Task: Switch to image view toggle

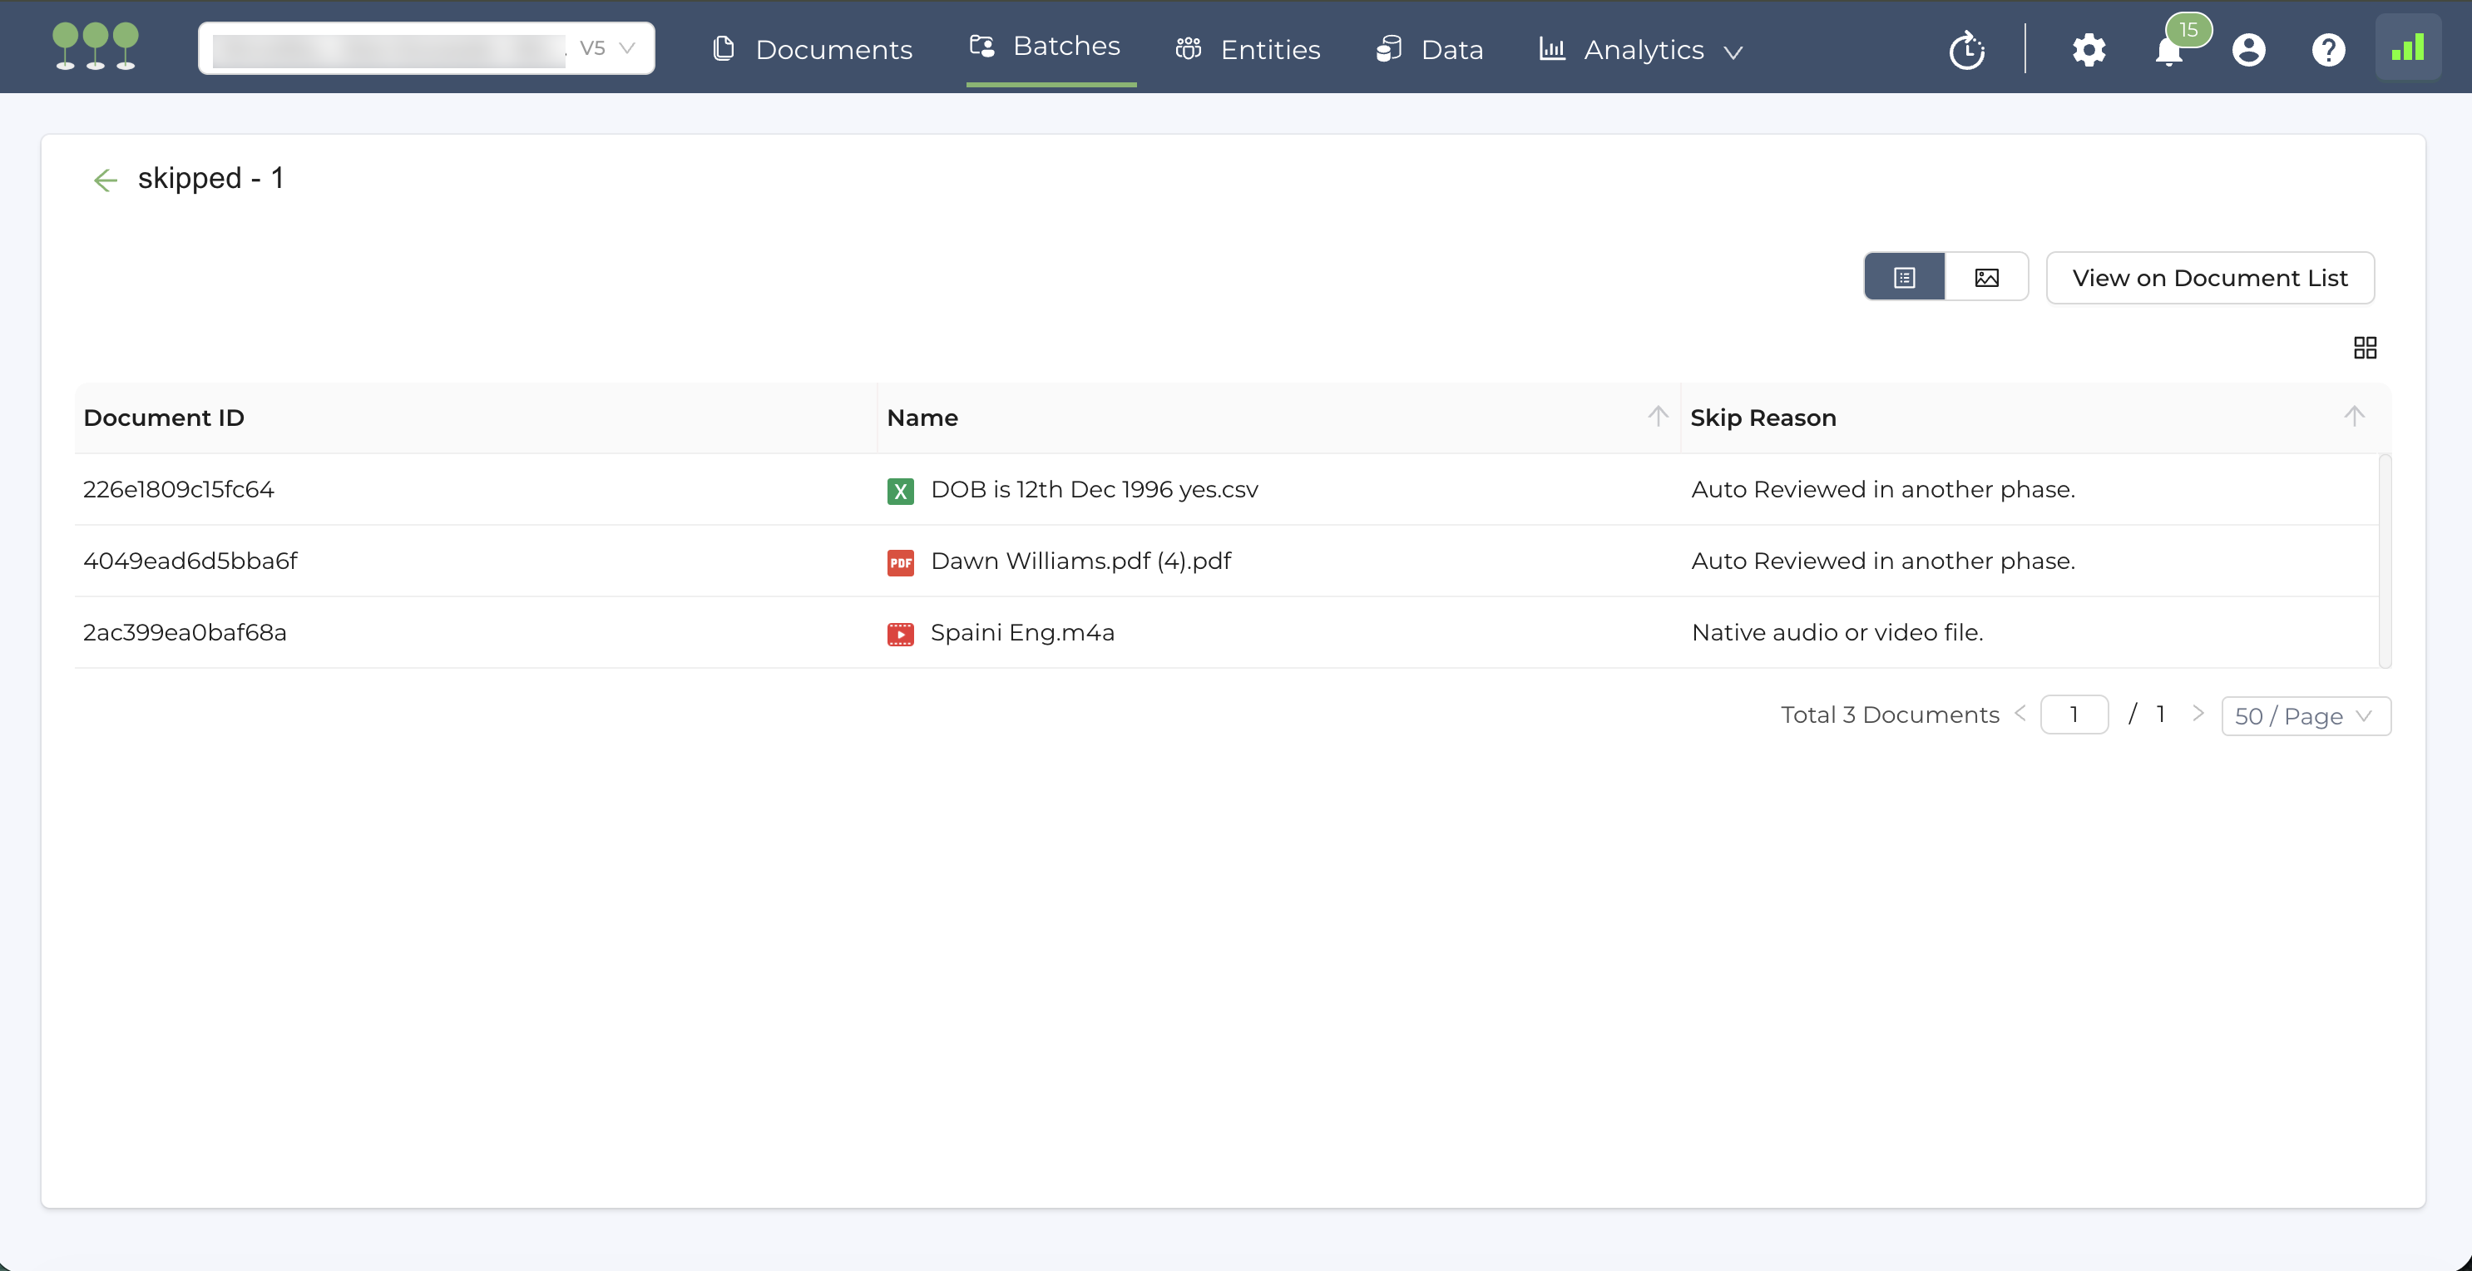Action: [1986, 278]
